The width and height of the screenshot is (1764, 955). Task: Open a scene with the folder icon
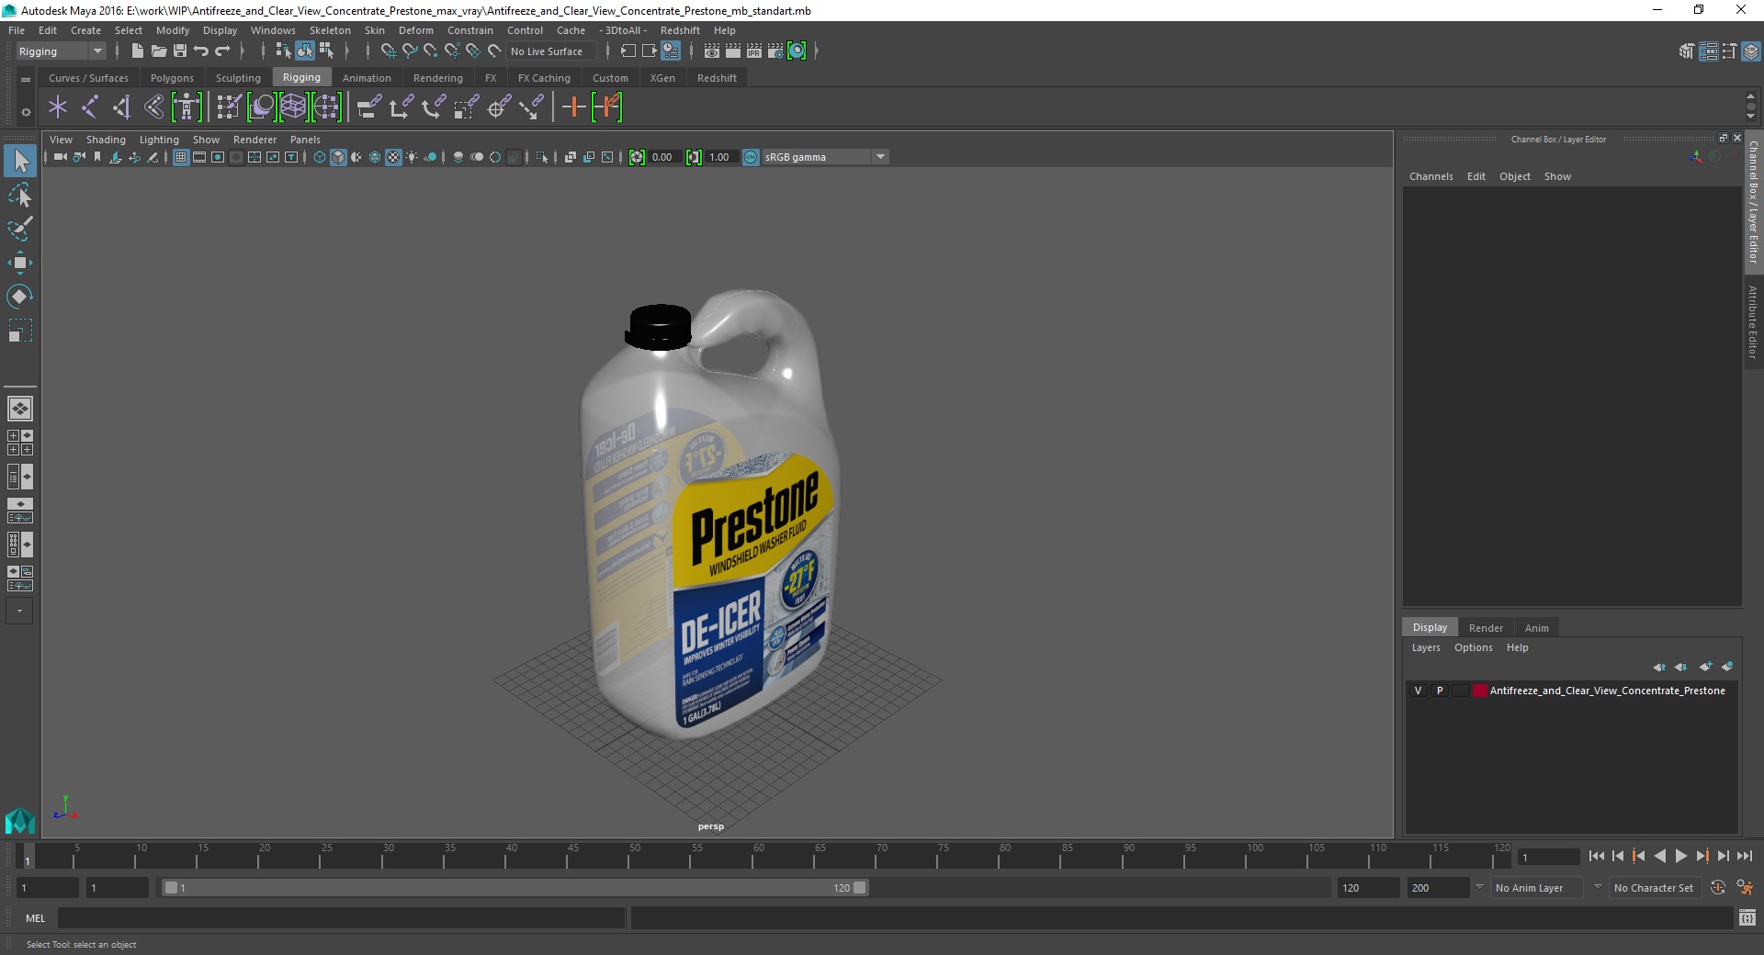pos(158,51)
